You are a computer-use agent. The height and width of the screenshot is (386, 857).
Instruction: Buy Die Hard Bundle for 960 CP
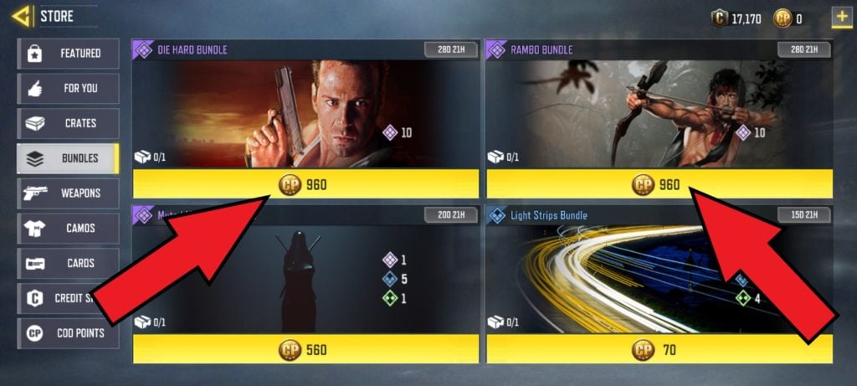click(305, 184)
